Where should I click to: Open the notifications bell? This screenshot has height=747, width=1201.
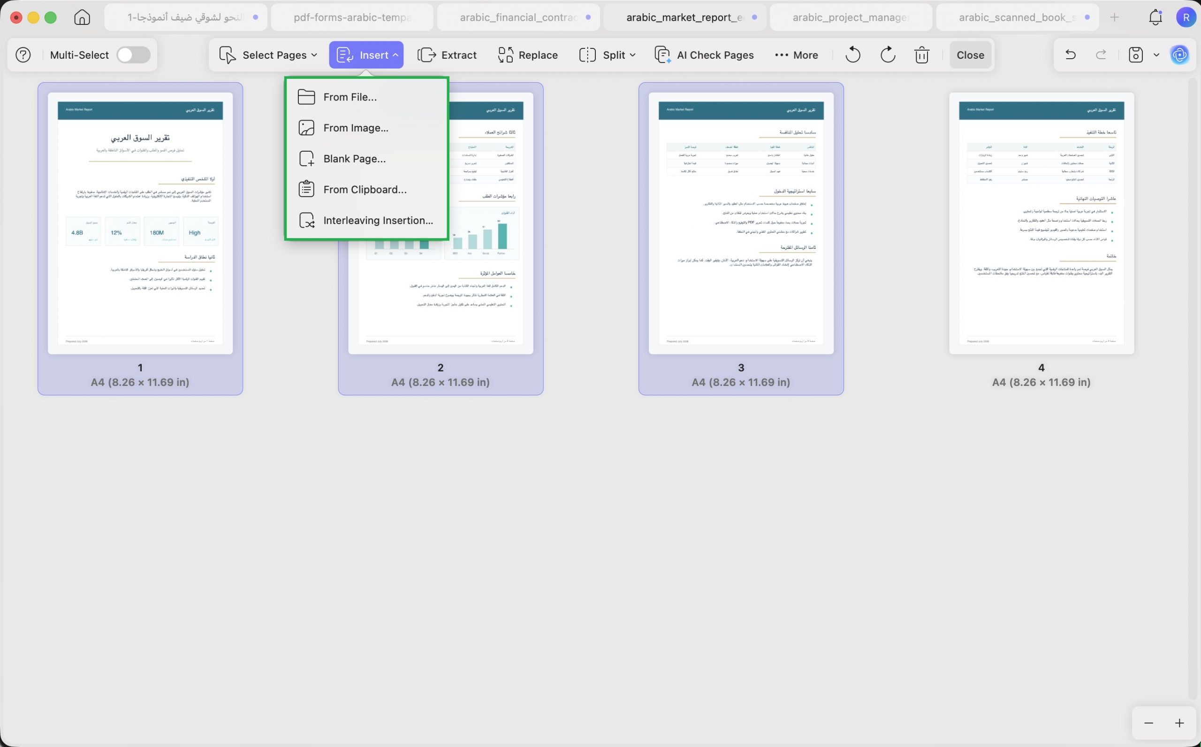pyautogui.click(x=1155, y=17)
